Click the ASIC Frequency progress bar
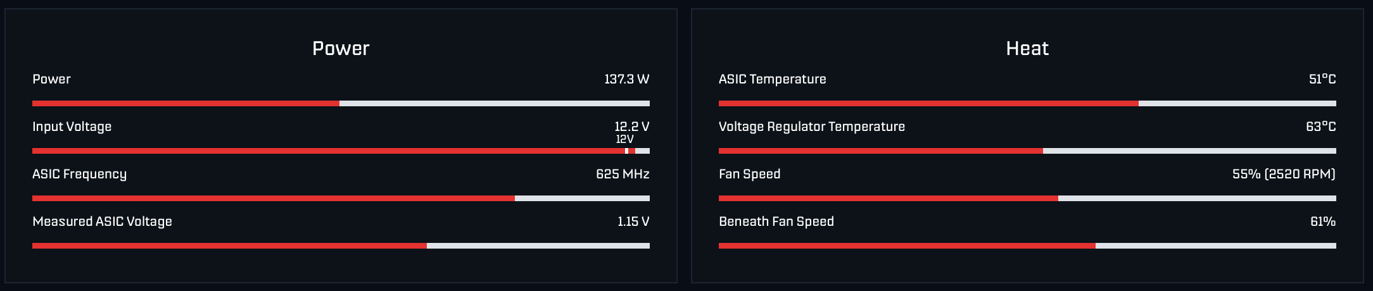Image resolution: width=1373 pixels, height=291 pixels. (341, 199)
